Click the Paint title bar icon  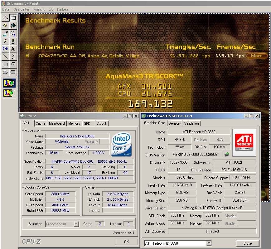(3, 3)
